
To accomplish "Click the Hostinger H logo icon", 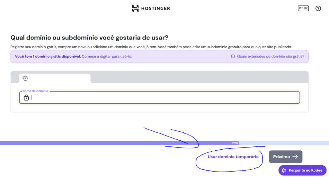I will coord(135,8).
